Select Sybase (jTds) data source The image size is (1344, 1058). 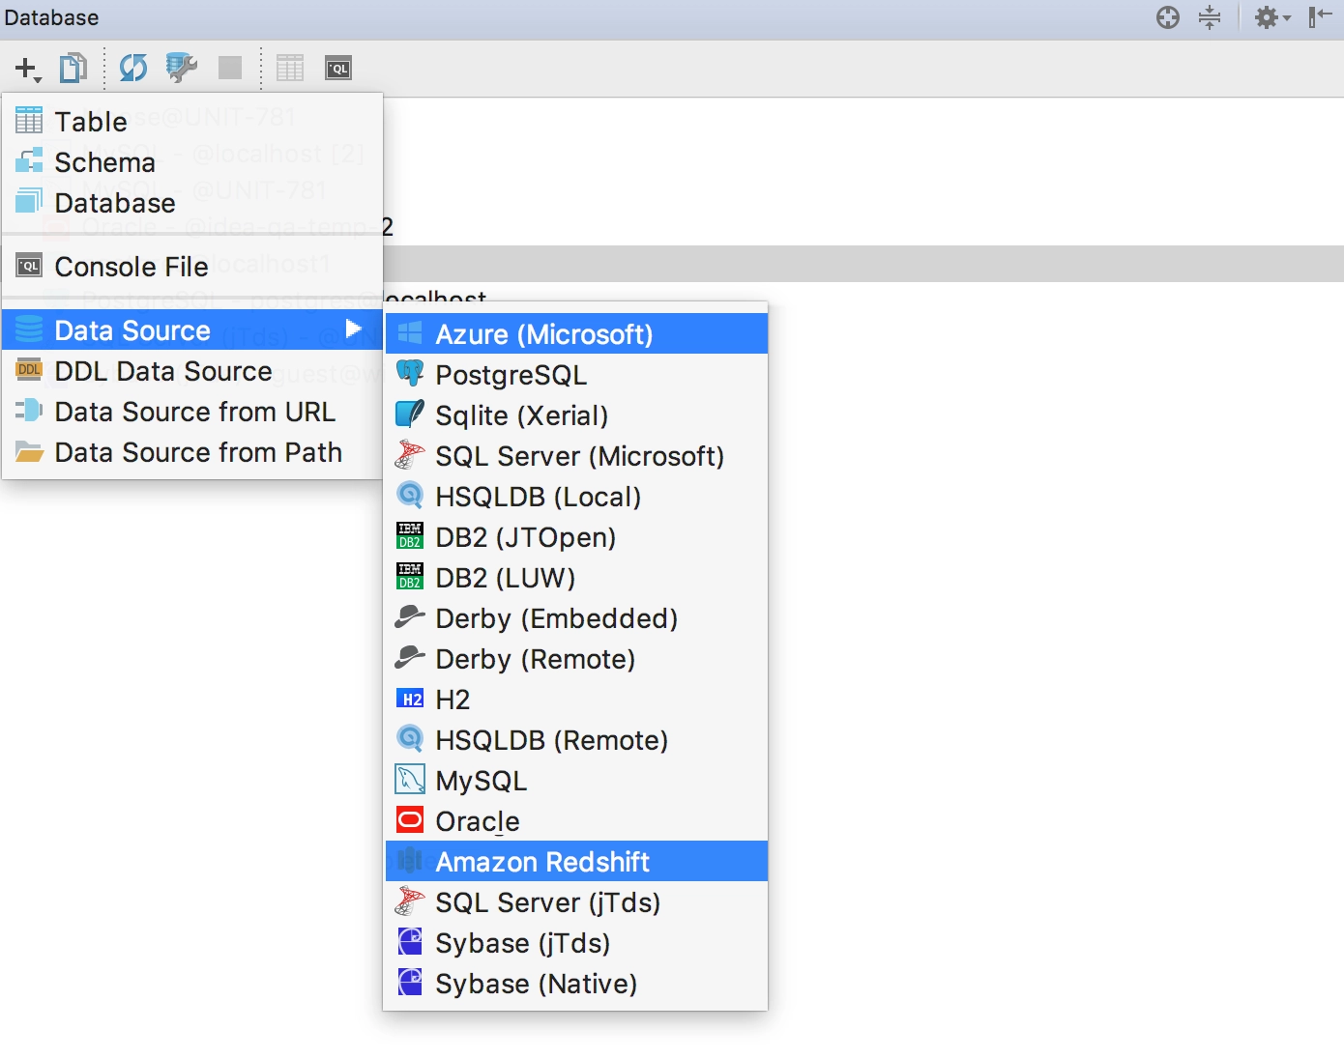tap(576, 943)
